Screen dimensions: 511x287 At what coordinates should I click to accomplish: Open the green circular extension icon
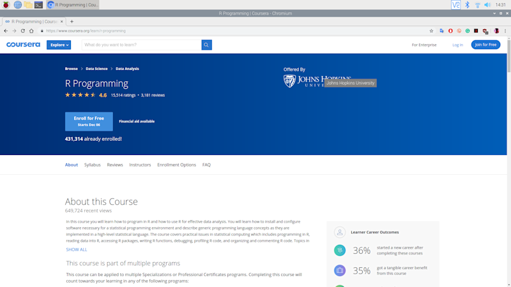(468, 31)
